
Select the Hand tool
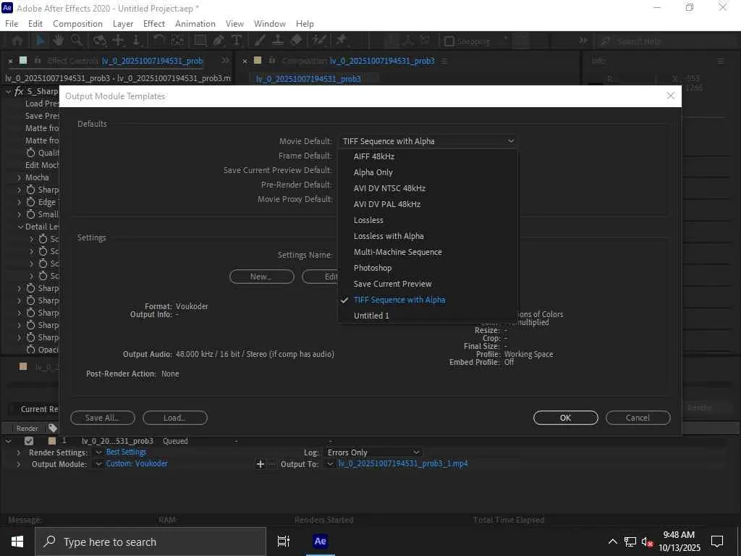click(58, 41)
